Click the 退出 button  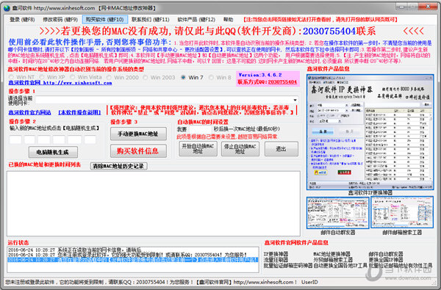282,148
